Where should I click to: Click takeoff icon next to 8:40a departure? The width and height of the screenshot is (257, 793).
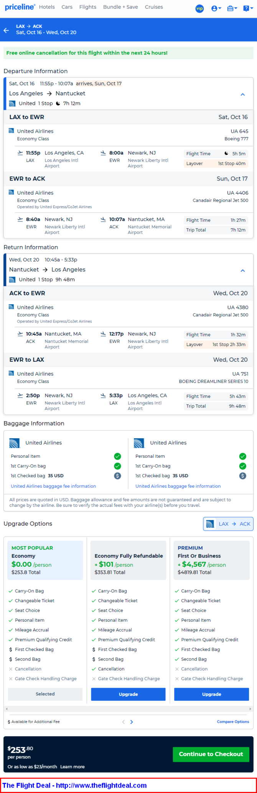20,219
